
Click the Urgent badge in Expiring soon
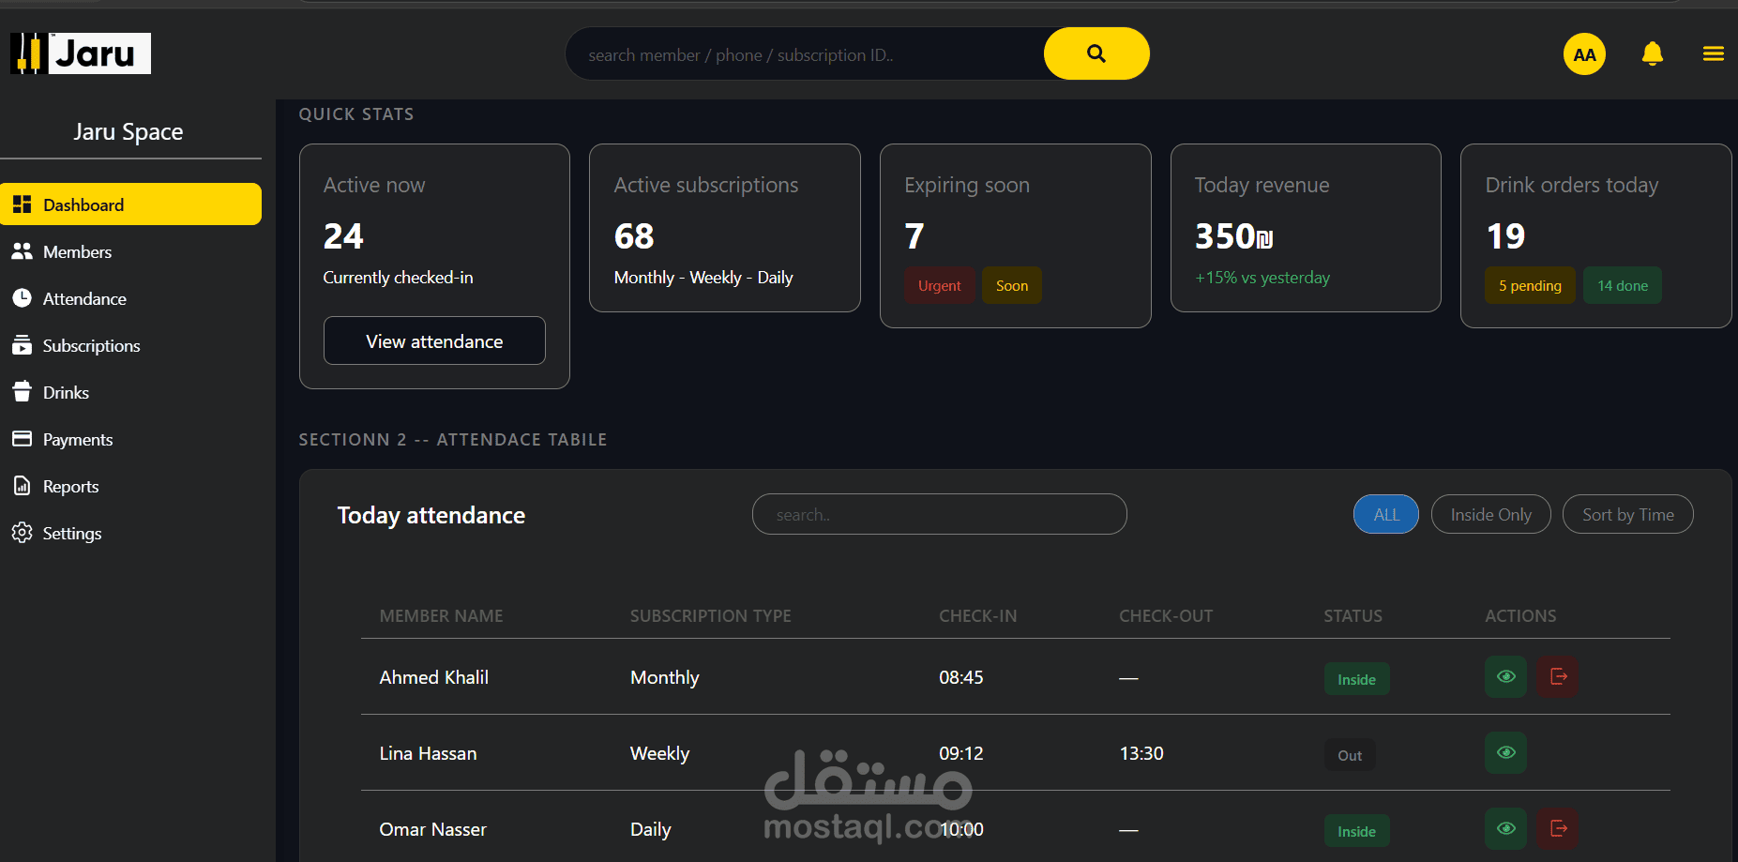pyautogui.click(x=939, y=285)
